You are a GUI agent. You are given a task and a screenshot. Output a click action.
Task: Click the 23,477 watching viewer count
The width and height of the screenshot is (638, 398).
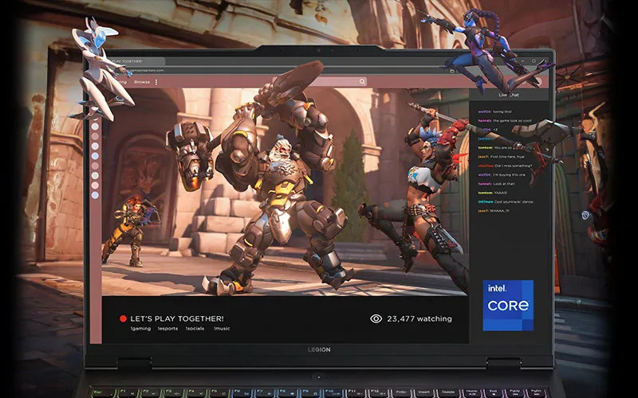(419, 318)
